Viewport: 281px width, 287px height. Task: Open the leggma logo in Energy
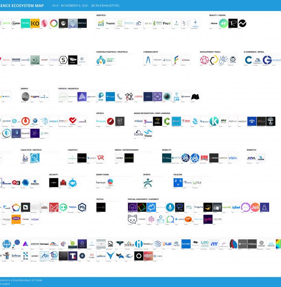click(35, 97)
